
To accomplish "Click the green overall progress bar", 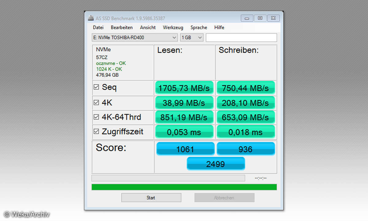I will [184, 187].
